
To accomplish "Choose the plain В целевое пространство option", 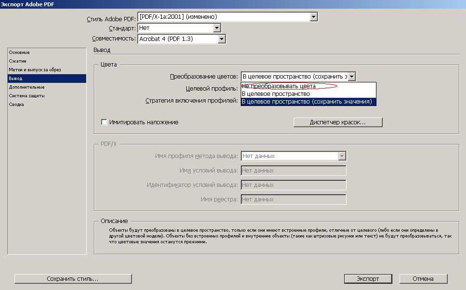I will click(x=309, y=94).
